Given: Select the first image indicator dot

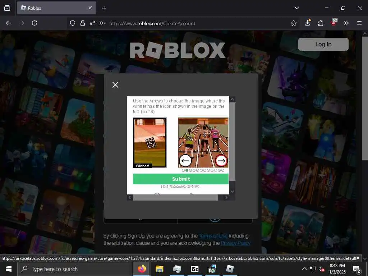Looking at the screenshot, I should (183, 170).
